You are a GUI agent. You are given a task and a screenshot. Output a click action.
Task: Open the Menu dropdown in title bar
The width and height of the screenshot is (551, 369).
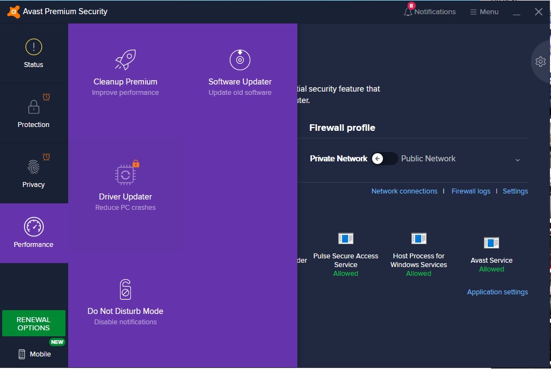tap(484, 11)
